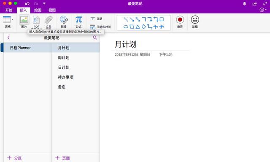Select the double-headed arrow shape
This screenshot has width=270, height=162.
[x=138, y=19]
